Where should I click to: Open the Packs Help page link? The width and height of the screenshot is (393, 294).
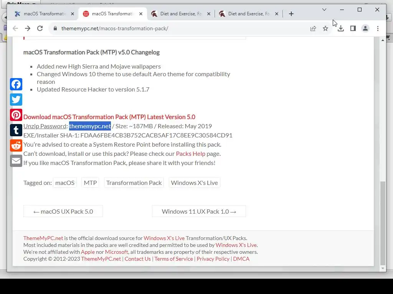pos(190,154)
